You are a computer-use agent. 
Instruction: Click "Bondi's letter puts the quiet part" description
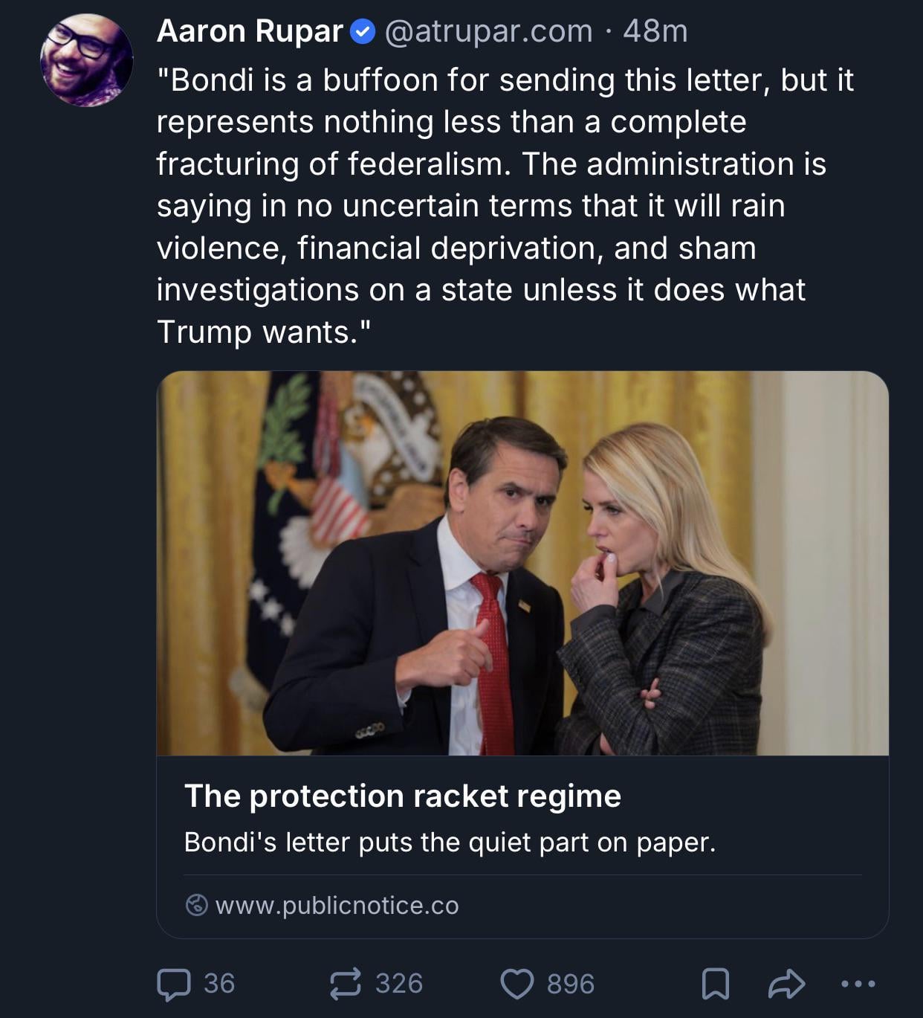450,843
